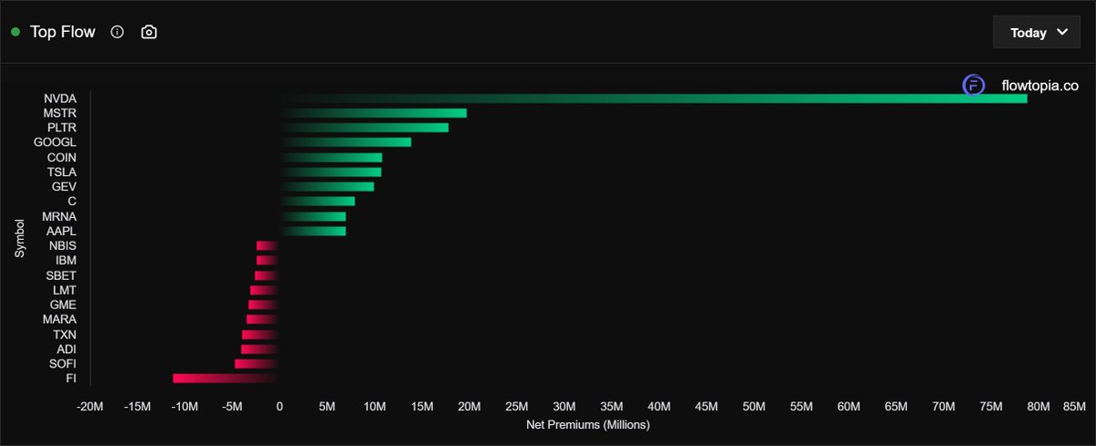Select the GEV green bar

(x=327, y=186)
